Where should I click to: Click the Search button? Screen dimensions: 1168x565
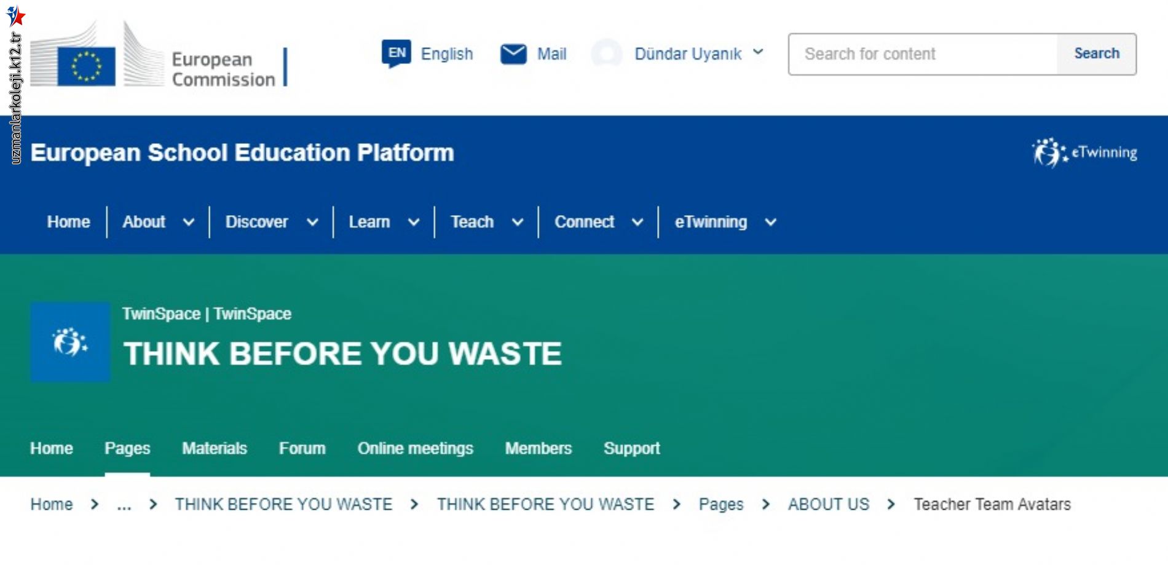click(1097, 54)
